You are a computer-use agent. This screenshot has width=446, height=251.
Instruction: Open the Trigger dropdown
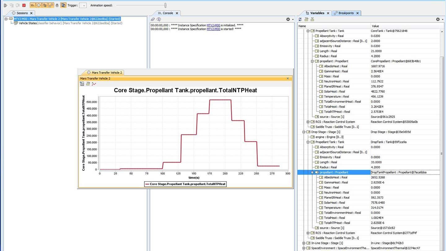(x=83, y=5)
